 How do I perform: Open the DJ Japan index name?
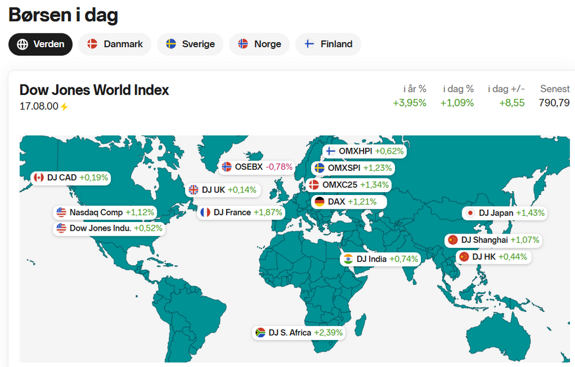[x=496, y=213]
